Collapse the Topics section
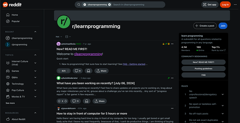The width and height of the screenshot is (240, 123). click(35, 55)
